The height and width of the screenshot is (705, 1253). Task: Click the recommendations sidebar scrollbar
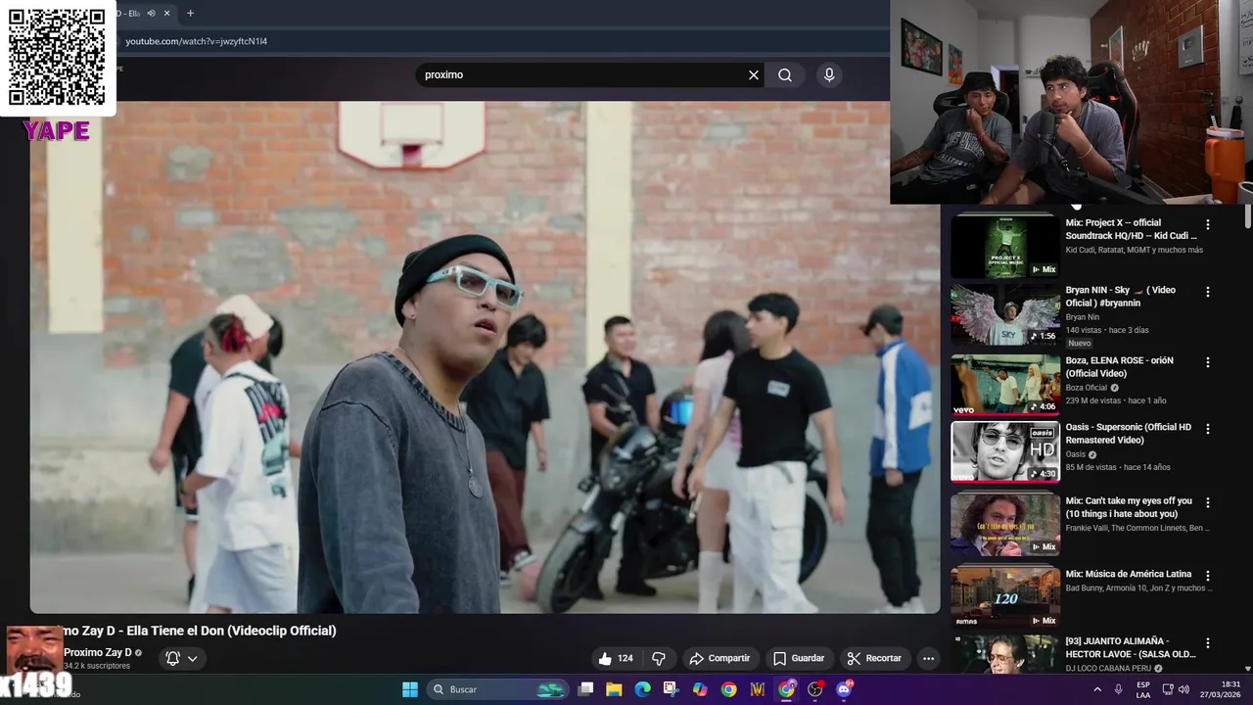tap(1247, 217)
